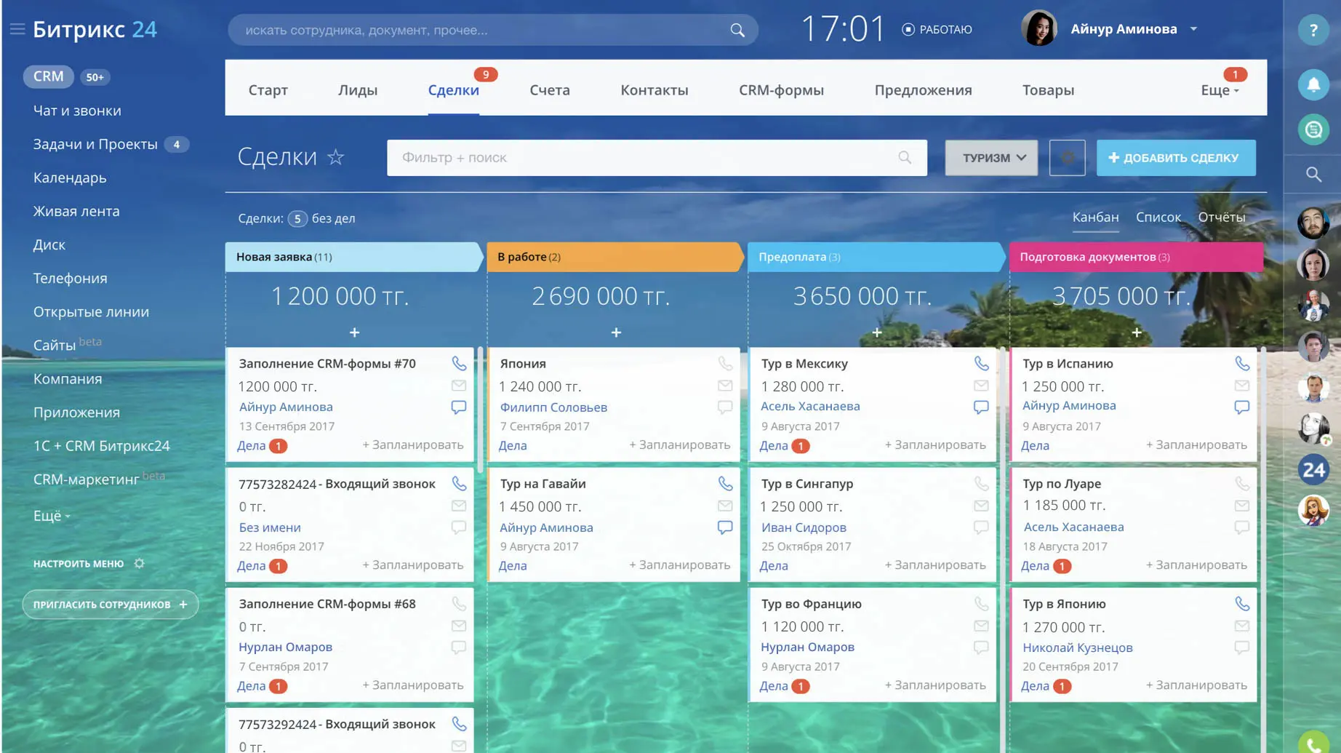This screenshot has height=753, width=1341.
Task: Click the ПРИГЛАСИТЬ СОТРУДНИКОВ button
Action: [x=110, y=604]
